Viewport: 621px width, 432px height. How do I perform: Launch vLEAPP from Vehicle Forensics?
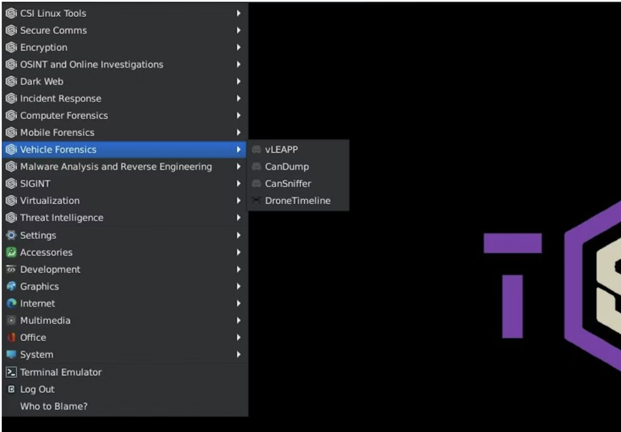298,150
